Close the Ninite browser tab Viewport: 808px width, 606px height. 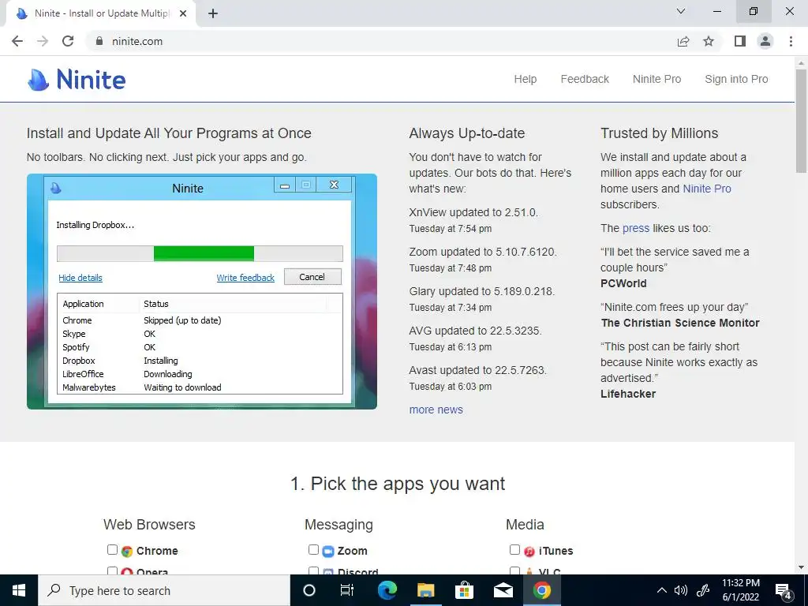(183, 13)
